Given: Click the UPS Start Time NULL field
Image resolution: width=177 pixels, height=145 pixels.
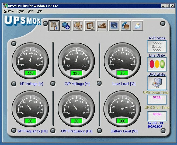Looking at the screenshot, I should point(157,116).
